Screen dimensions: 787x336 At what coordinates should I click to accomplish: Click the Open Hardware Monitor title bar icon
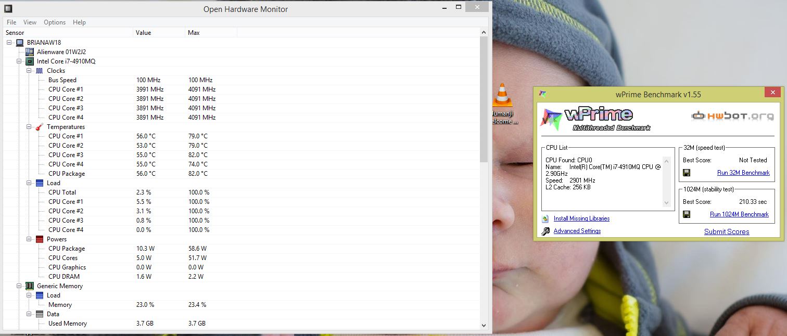[x=8, y=8]
